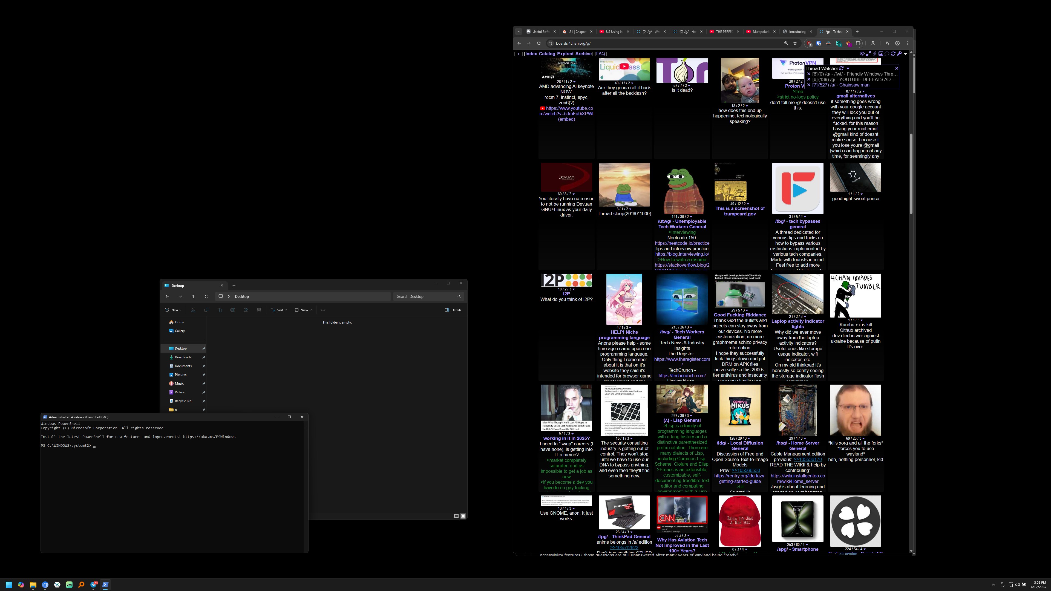The width and height of the screenshot is (1051, 591).
Task: Toggle the Details pane in File Explorer
Action: 453,310
